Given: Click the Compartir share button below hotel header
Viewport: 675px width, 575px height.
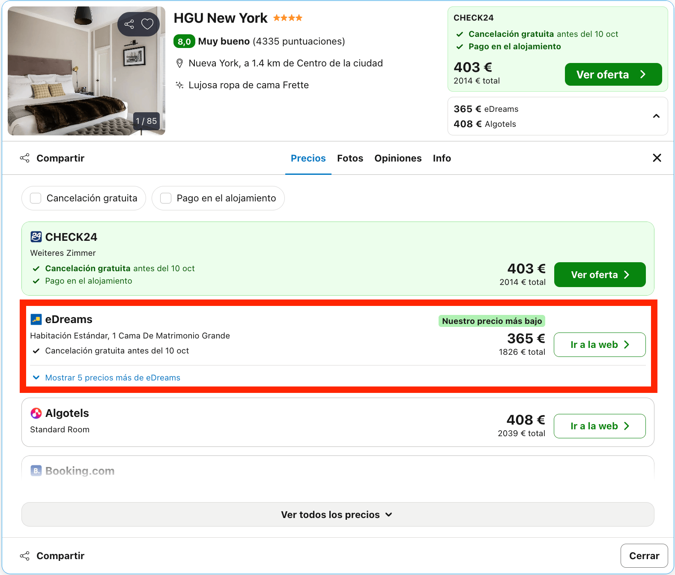Looking at the screenshot, I should [x=52, y=158].
